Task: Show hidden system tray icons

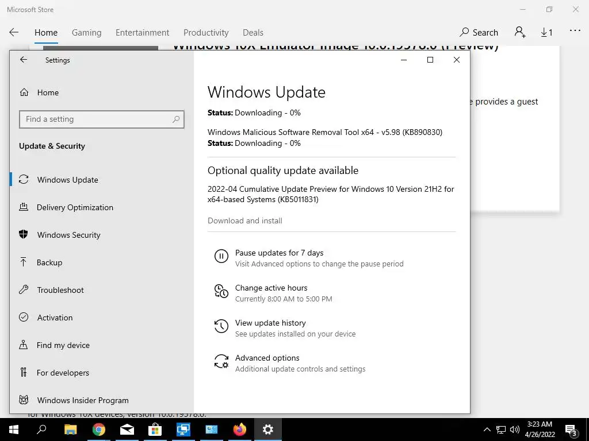Action: pos(487,430)
